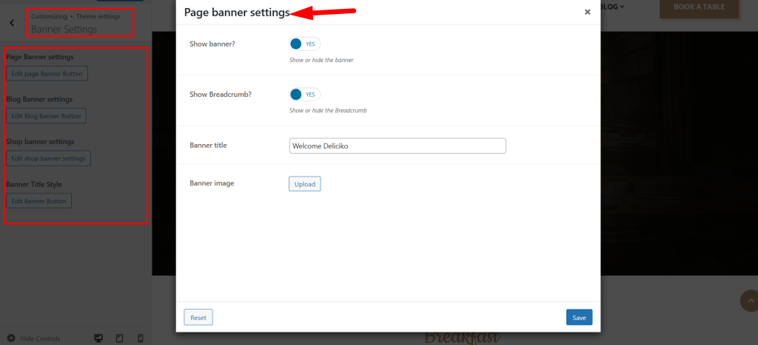Click the Shop banner settings heading

pyautogui.click(x=40, y=142)
